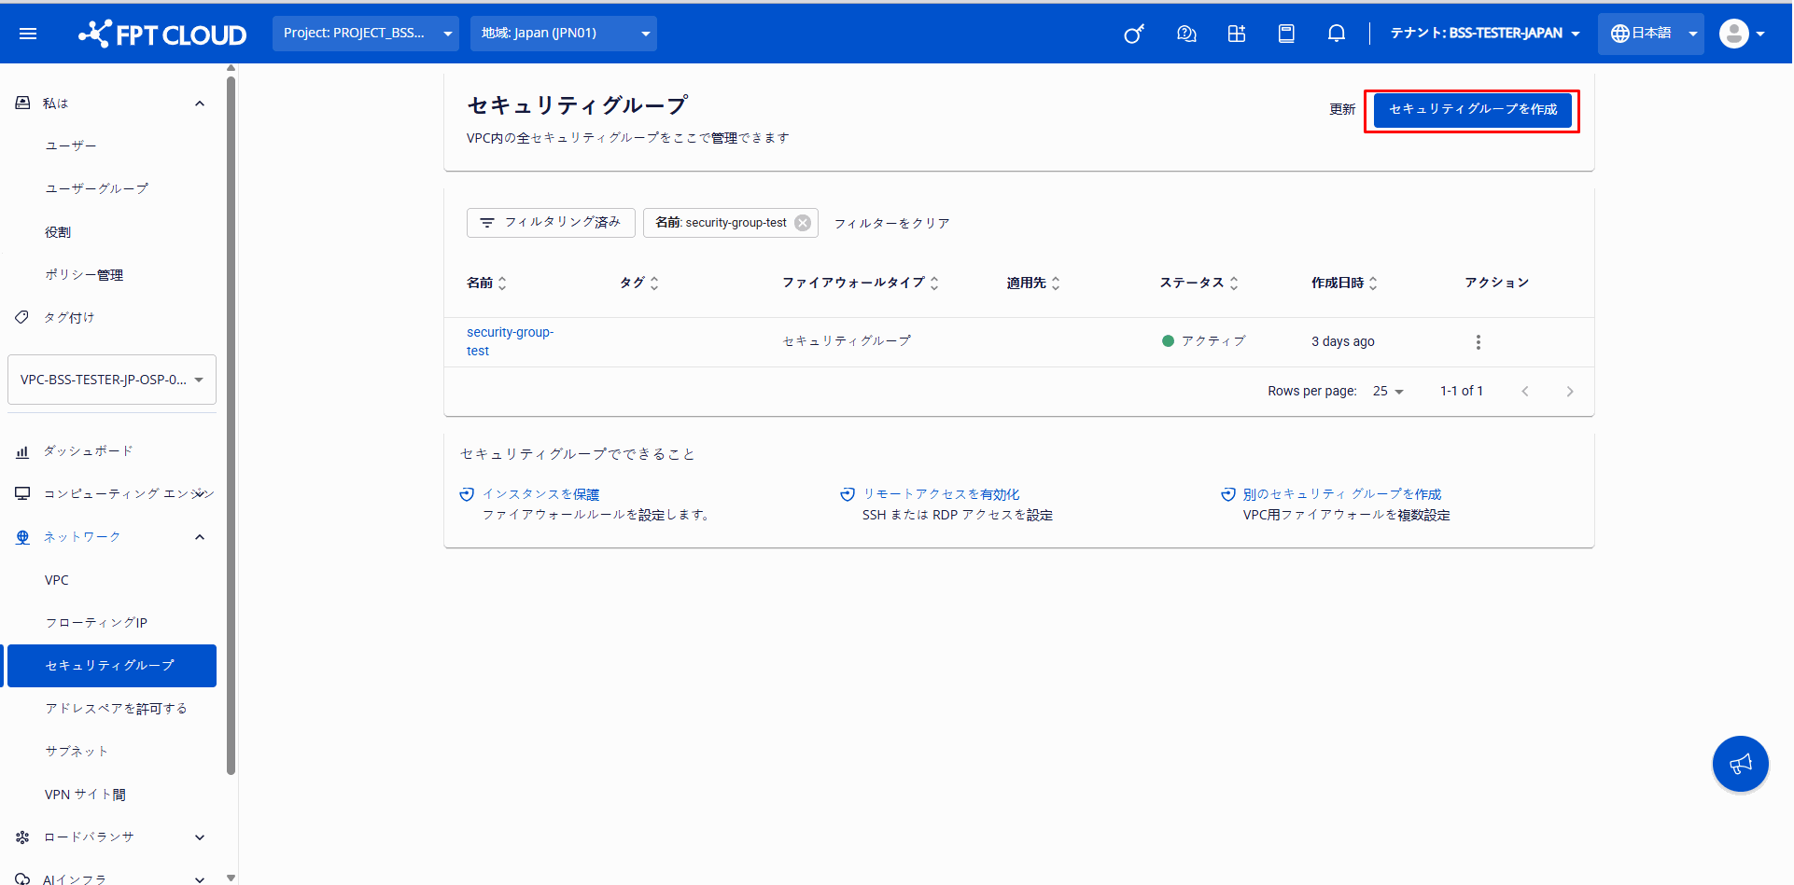Click the FPT Cloud logo
This screenshot has height=885, width=1794.
(162, 34)
